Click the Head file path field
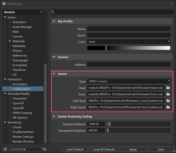Screen dimensions: 176x153 click(x=126, y=88)
